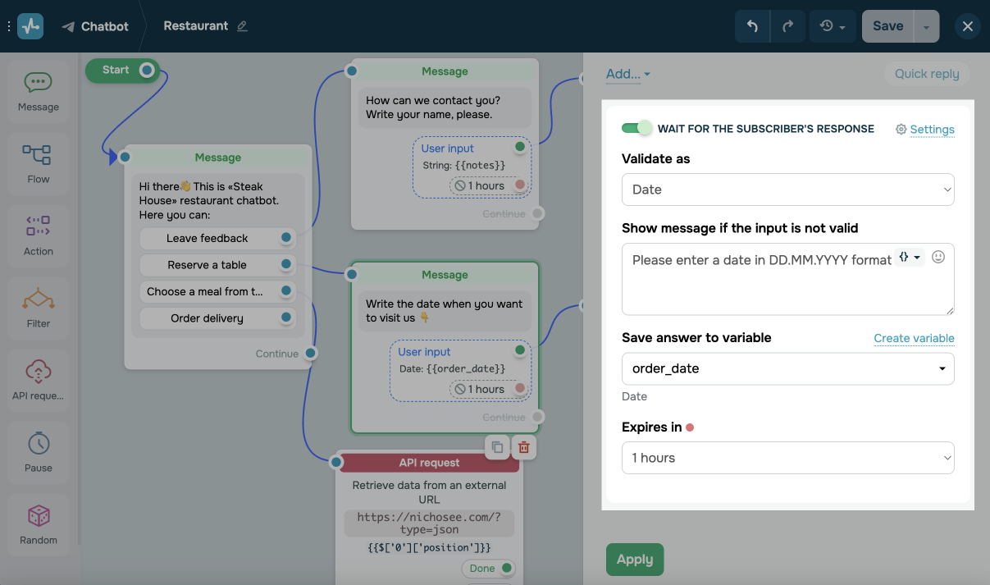The image size is (990, 585).
Task: Click the Create variable link
Action: click(914, 338)
